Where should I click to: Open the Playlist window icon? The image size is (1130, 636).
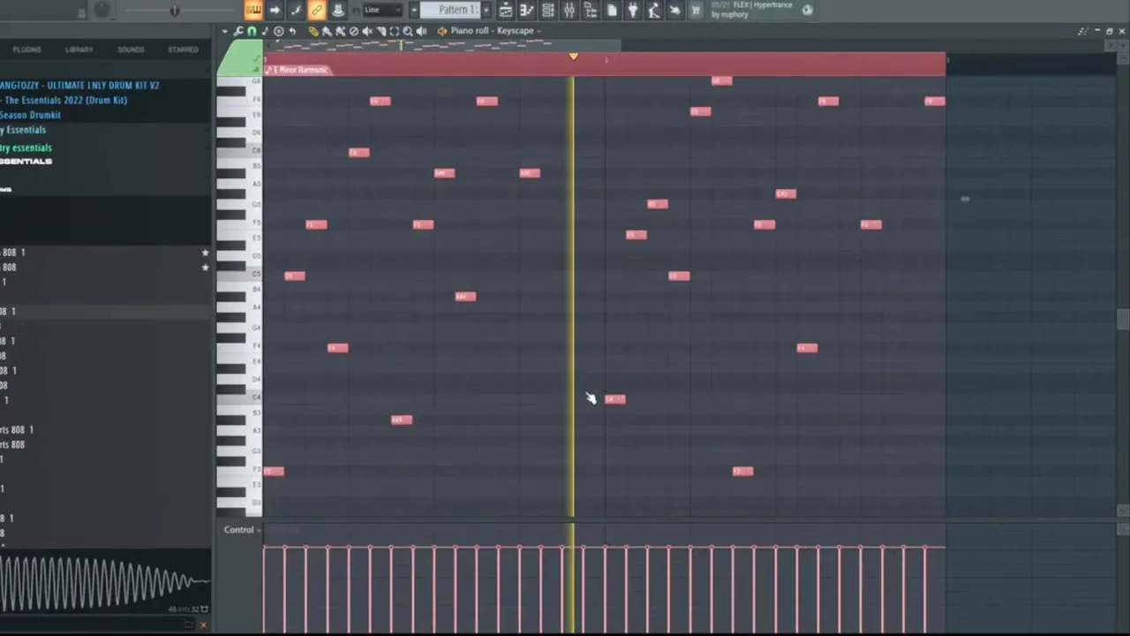pos(506,10)
